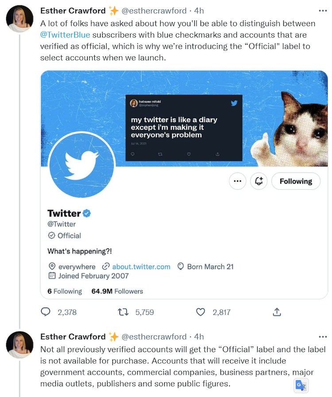Open the embedded diary tweet image
This screenshot has width=332, height=397.
184,128
